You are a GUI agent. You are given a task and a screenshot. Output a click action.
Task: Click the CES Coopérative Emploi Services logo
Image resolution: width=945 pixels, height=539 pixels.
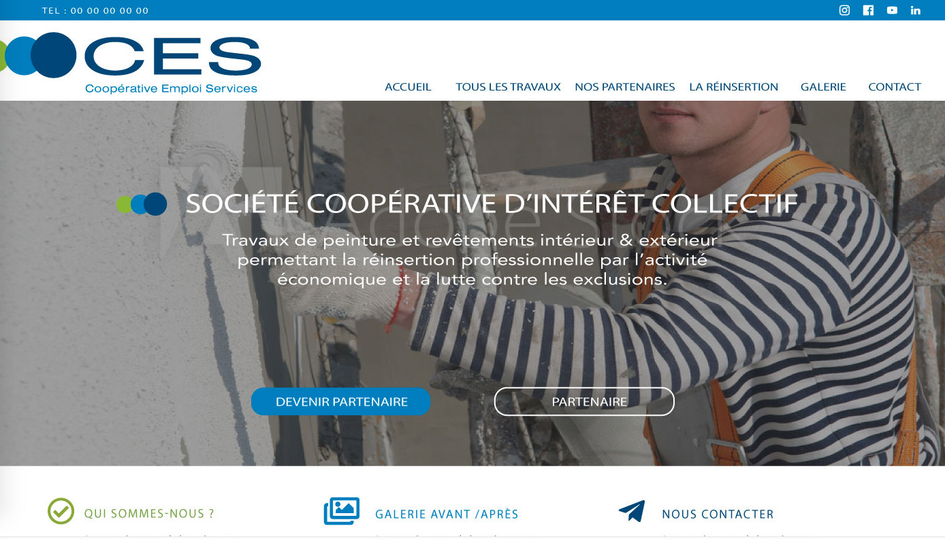pos(131,63)
